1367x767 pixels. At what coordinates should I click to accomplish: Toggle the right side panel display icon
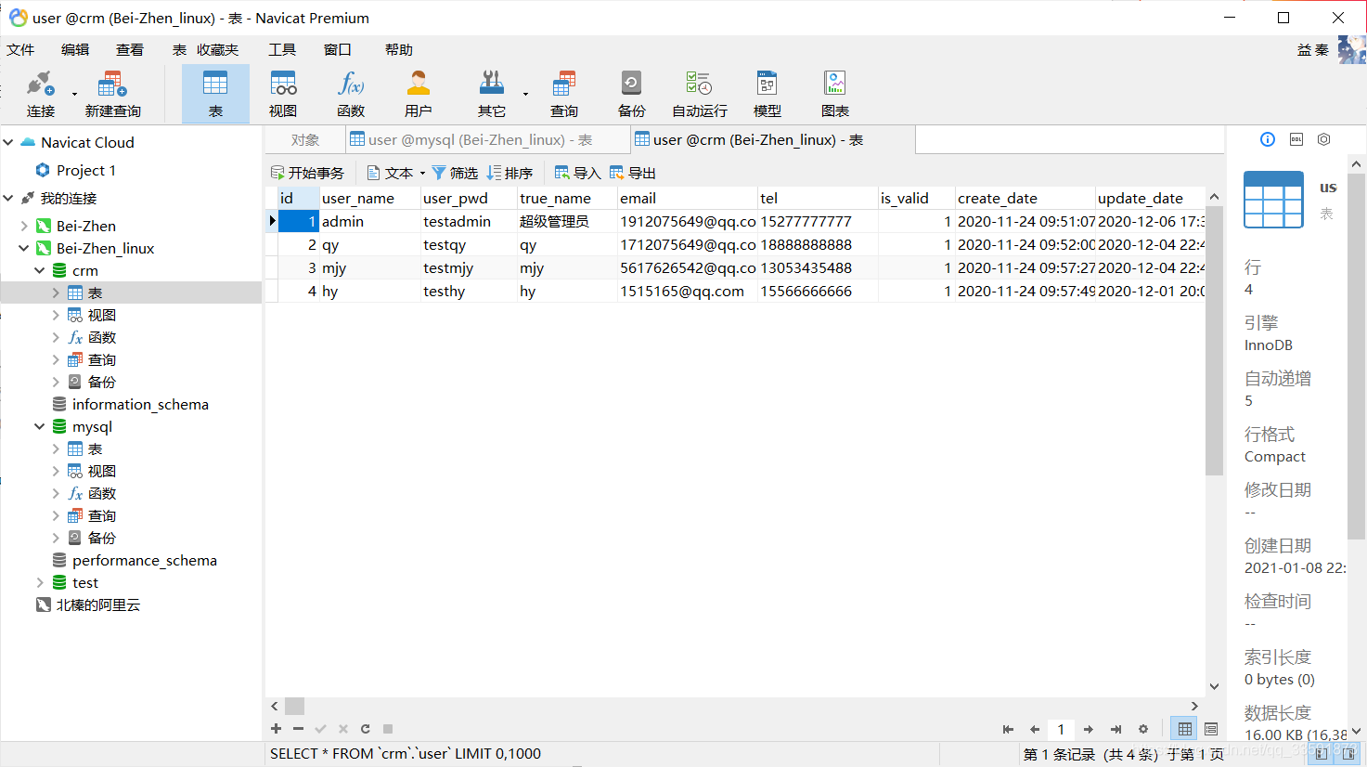(1348, 754)
